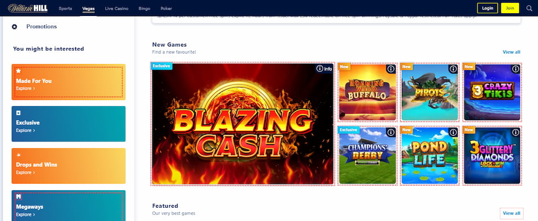The width and height of the screenshot is (538, 221).
Task: Click the William Hill logo
Action: coord(28,8)
